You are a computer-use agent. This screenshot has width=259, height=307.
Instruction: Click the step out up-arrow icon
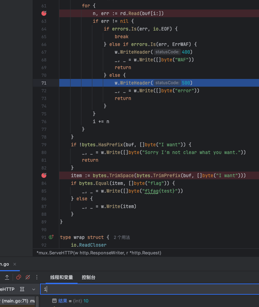7,277
